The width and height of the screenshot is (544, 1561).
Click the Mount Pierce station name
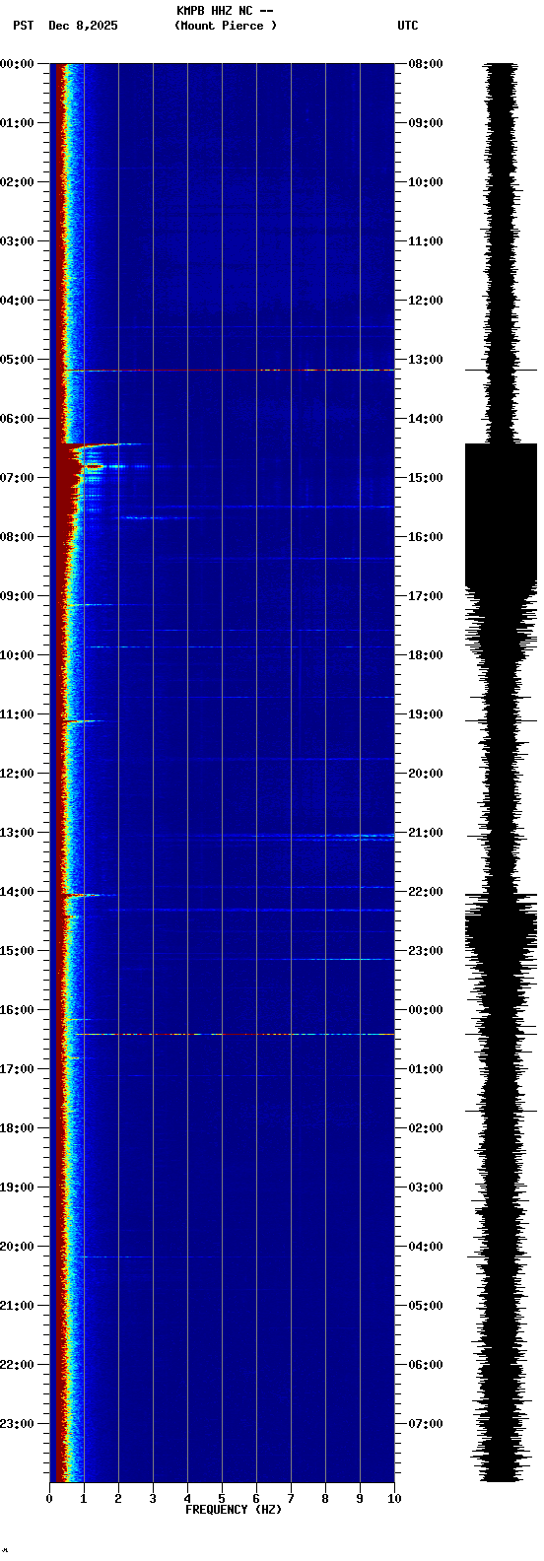[226, 26]
